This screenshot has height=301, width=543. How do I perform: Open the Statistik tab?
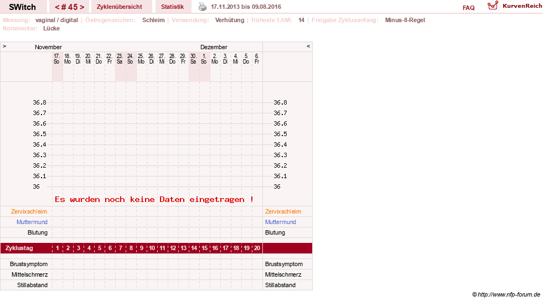click(x=173, y=7)
